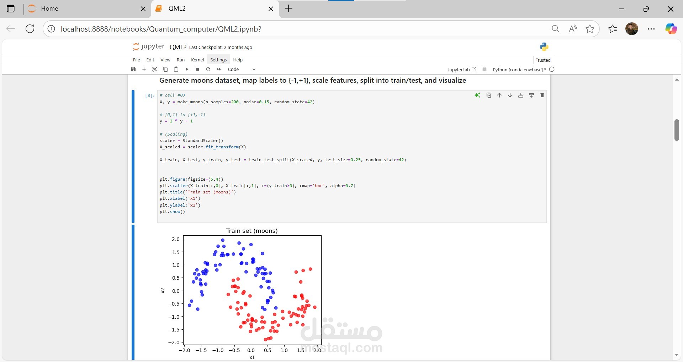This screenshot has width=683, height=362.
Task: Toggle Copilot sidebar in Edge
Action: tap(672, 29)
